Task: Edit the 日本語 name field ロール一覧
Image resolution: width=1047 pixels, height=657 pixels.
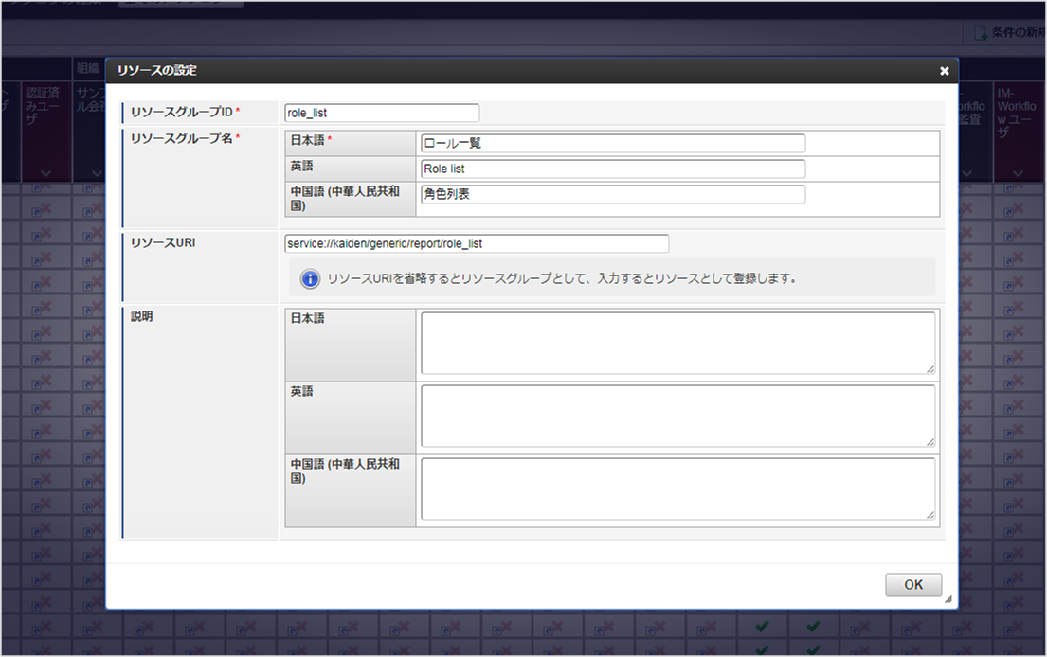Action: (x=613, y=143)
